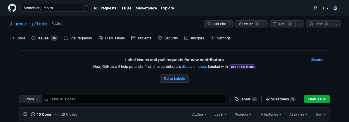Click the shield icon on Security tab
Viewport: 349px width, 122px height.
(x=160, y=38)
